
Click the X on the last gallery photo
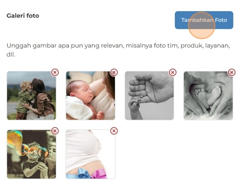coord(114,131)
